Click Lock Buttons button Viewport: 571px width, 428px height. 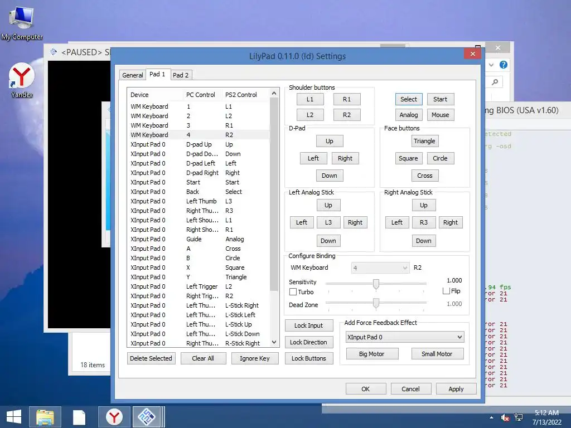tap(308, 358)
